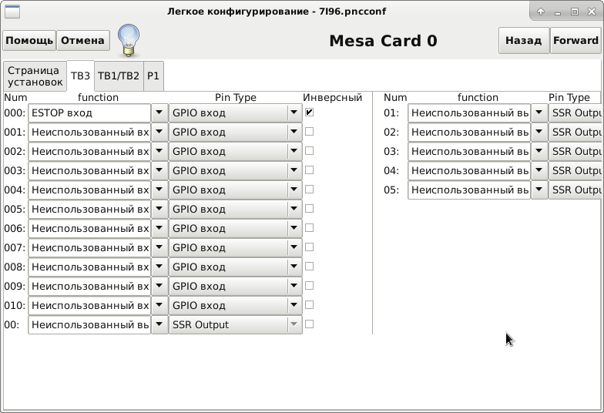
Task: Toggle invert checkbox for output 00
Action: pyautogui.click(x=309, y=324)
